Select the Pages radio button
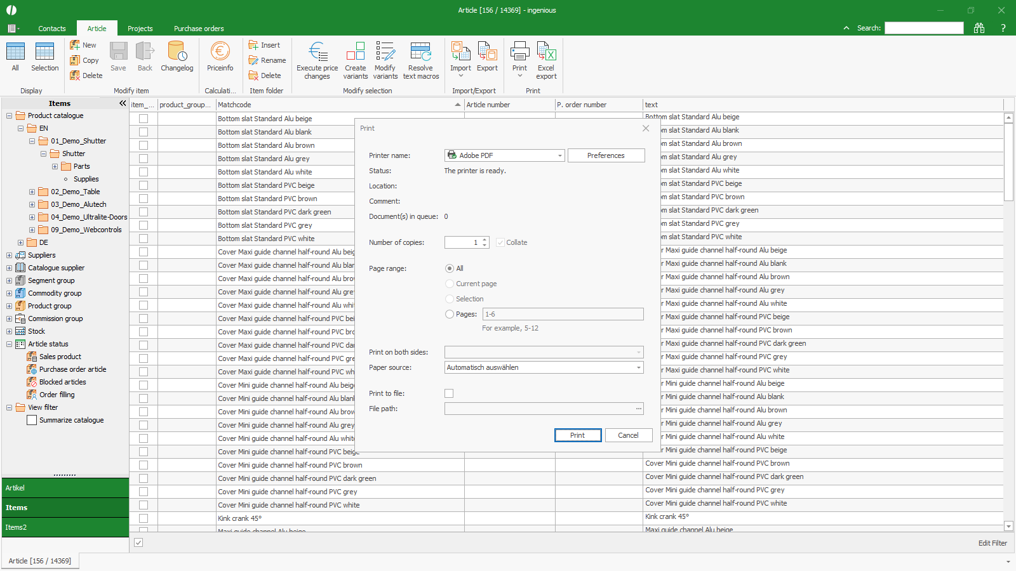Image resolution: width=1016 pixels, height=571 pixels. pyautogui.click(x=450, y=314)
